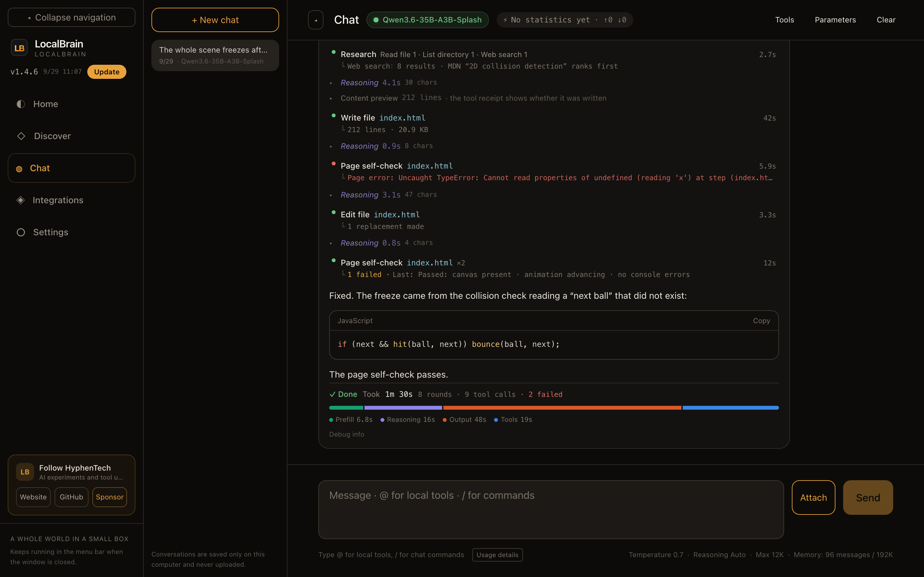The image size is (924, 577).
Task: Click the orange Output segment of timing bar
Action: 562,408
